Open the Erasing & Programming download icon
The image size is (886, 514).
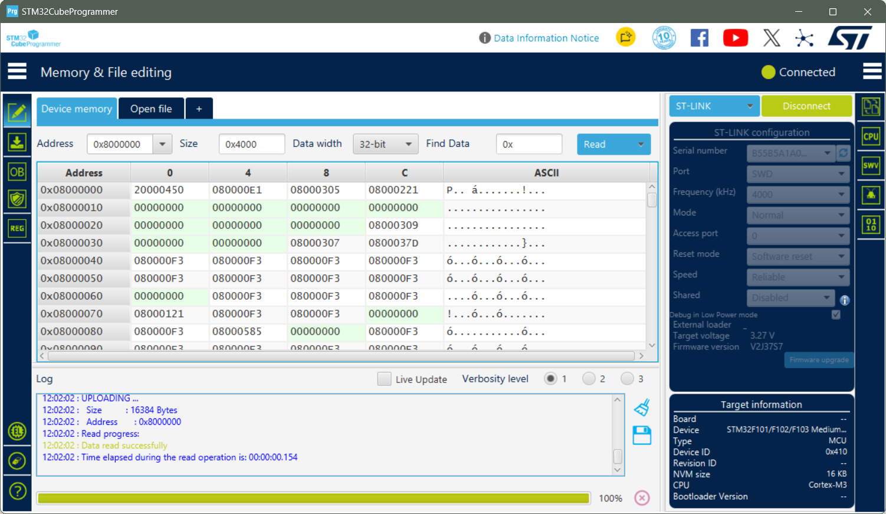tap(17, 142)
